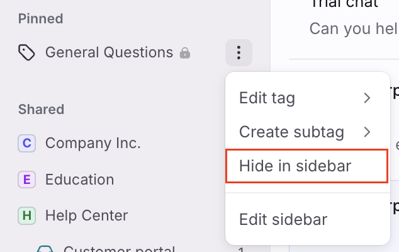Click the tag icon beside General Questions
The width and height of the screenshot is (399, 252).
click(x=26, y=52)
